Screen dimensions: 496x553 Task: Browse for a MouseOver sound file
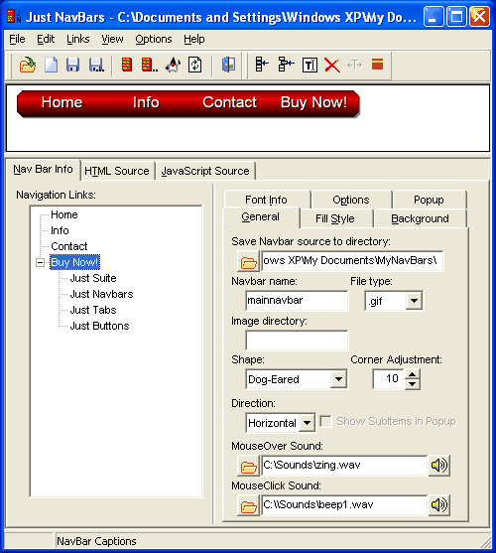pyautogui.click(x=248, y=466)
